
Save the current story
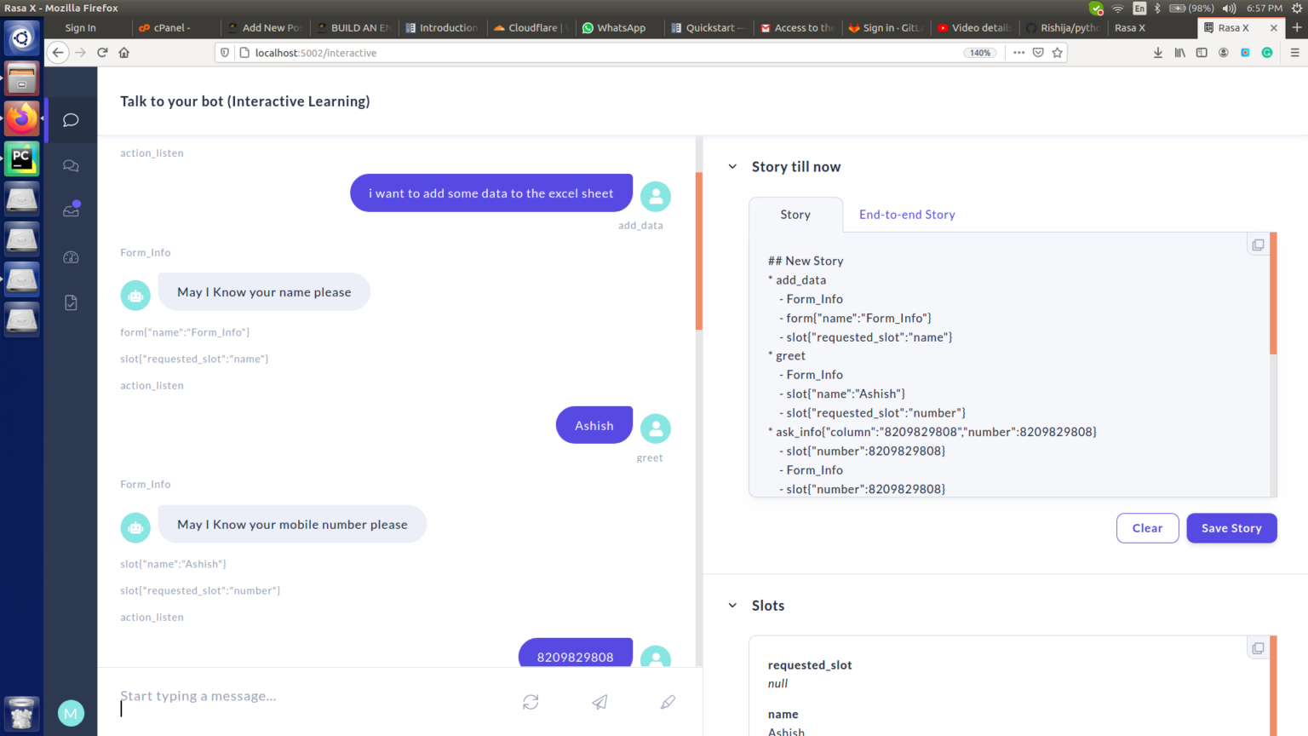tap(1231, 528)
